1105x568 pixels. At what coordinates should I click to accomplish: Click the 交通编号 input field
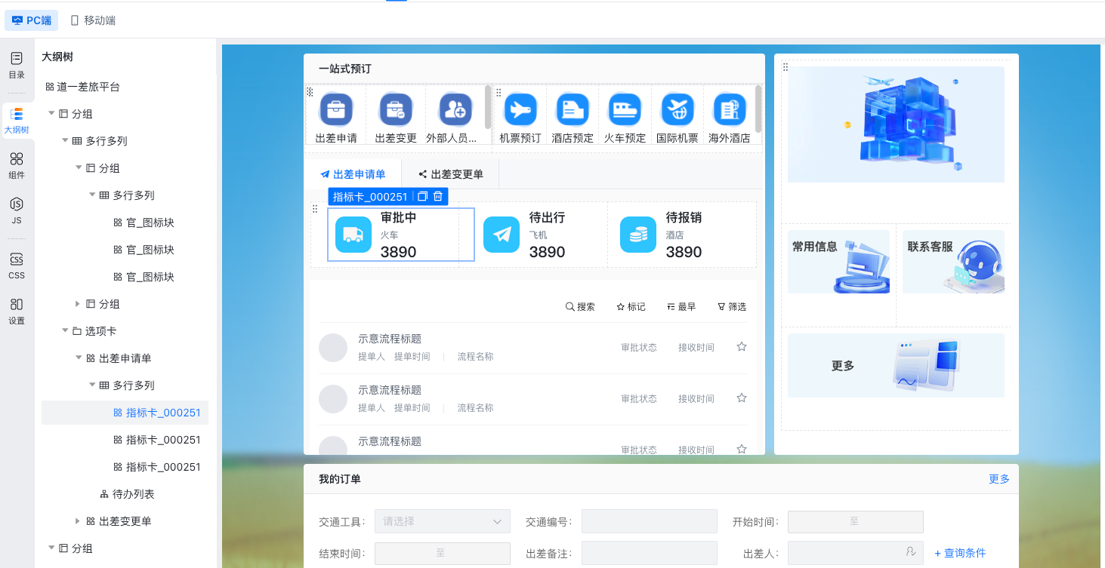coord(649,521)
